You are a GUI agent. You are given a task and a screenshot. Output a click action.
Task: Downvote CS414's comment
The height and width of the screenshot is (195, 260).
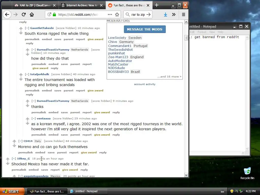click(x=14, y=146)
